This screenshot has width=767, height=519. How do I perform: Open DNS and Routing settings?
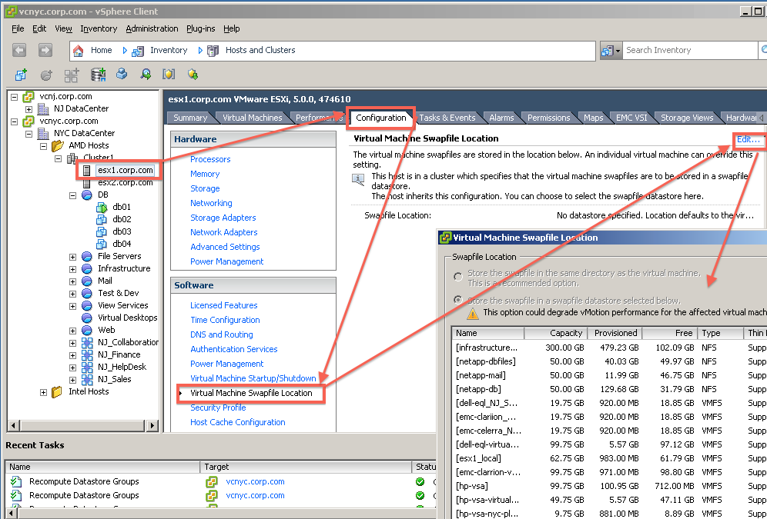pyautogui.click(x=222, y=334)
